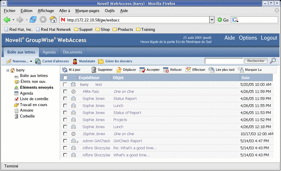This screenshot has height=171, width=281.
Task: Click the Déplacer folder icon
Action: pos(119,70)
